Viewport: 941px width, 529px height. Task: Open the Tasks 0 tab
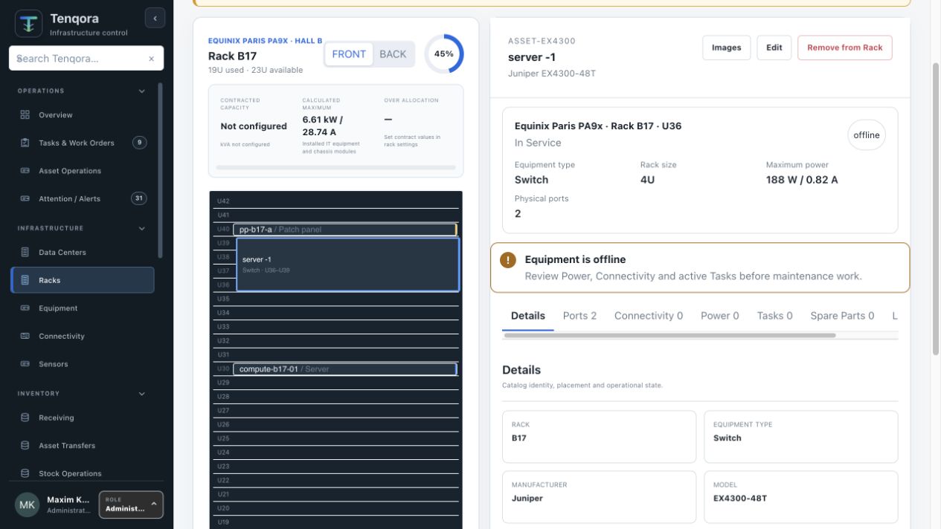(774, 316)
